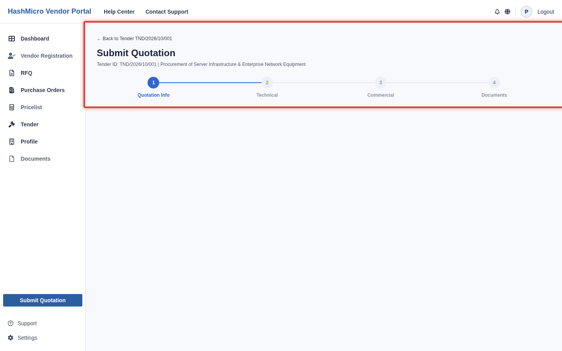Jump to step 4 Documents circle
The height and width of the screenshot is (351, 562).
click(x=494, y=83)
